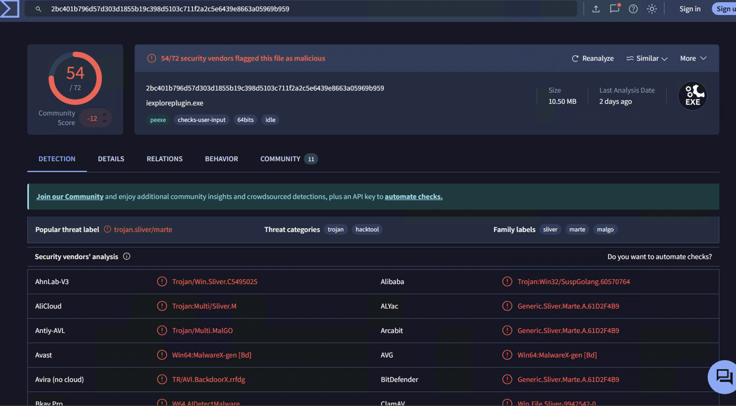Click the Join our Community link
The width and height of the screenshot is (736, 406).
click(x=70, y=197)
